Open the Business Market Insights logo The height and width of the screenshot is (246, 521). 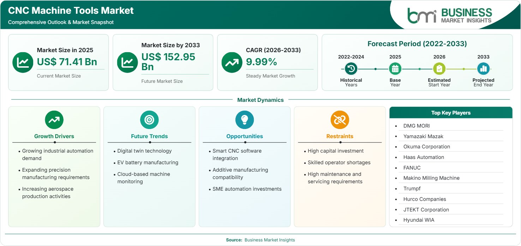click(450, 16)
